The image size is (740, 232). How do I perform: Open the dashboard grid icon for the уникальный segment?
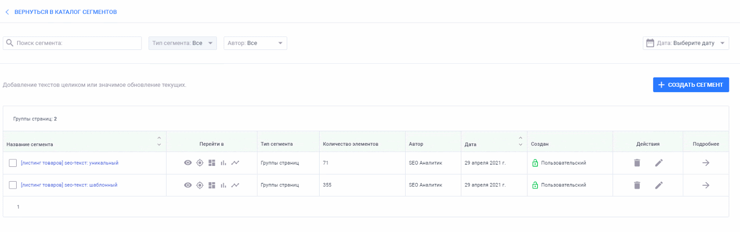(x=212, y=163)
